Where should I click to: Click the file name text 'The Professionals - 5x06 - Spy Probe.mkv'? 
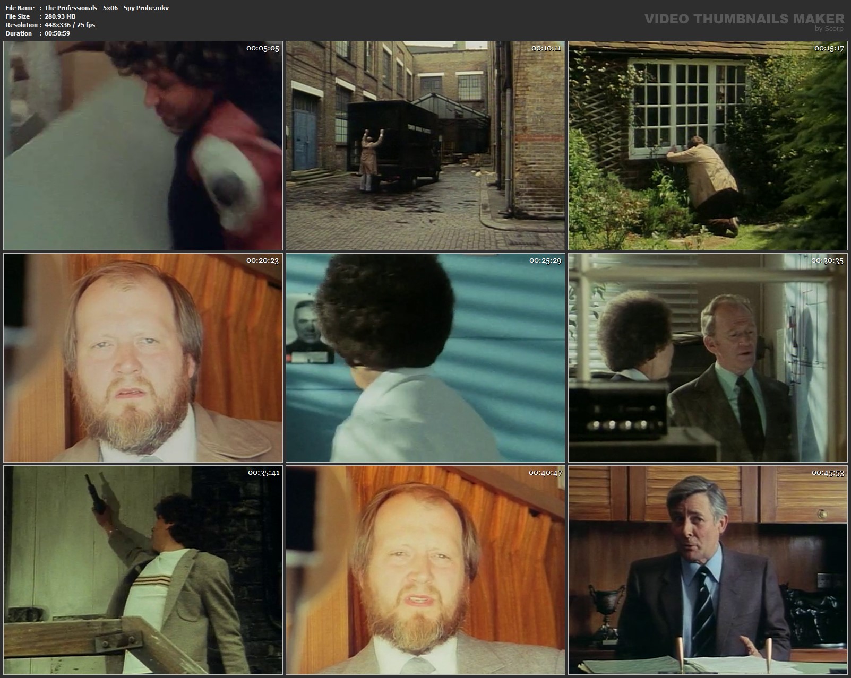[x=107, y=8]
